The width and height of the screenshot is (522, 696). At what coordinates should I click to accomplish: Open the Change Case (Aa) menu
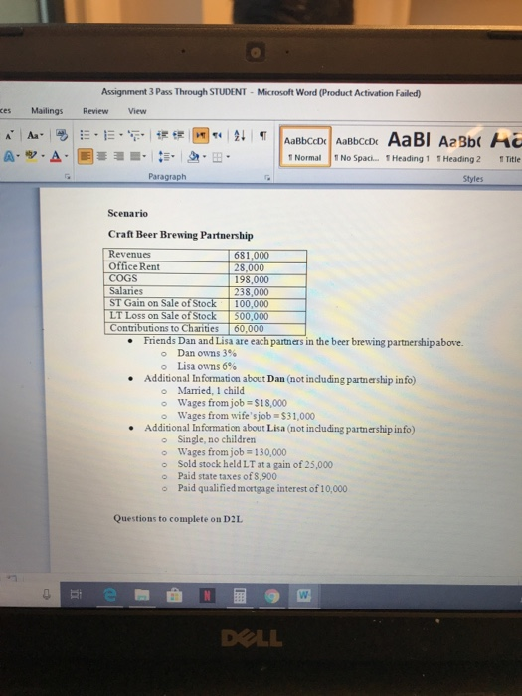[35, 135]
